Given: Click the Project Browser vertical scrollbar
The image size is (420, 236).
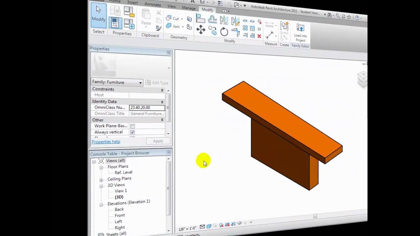Looking at the screenshot, I should pos(169,188).
